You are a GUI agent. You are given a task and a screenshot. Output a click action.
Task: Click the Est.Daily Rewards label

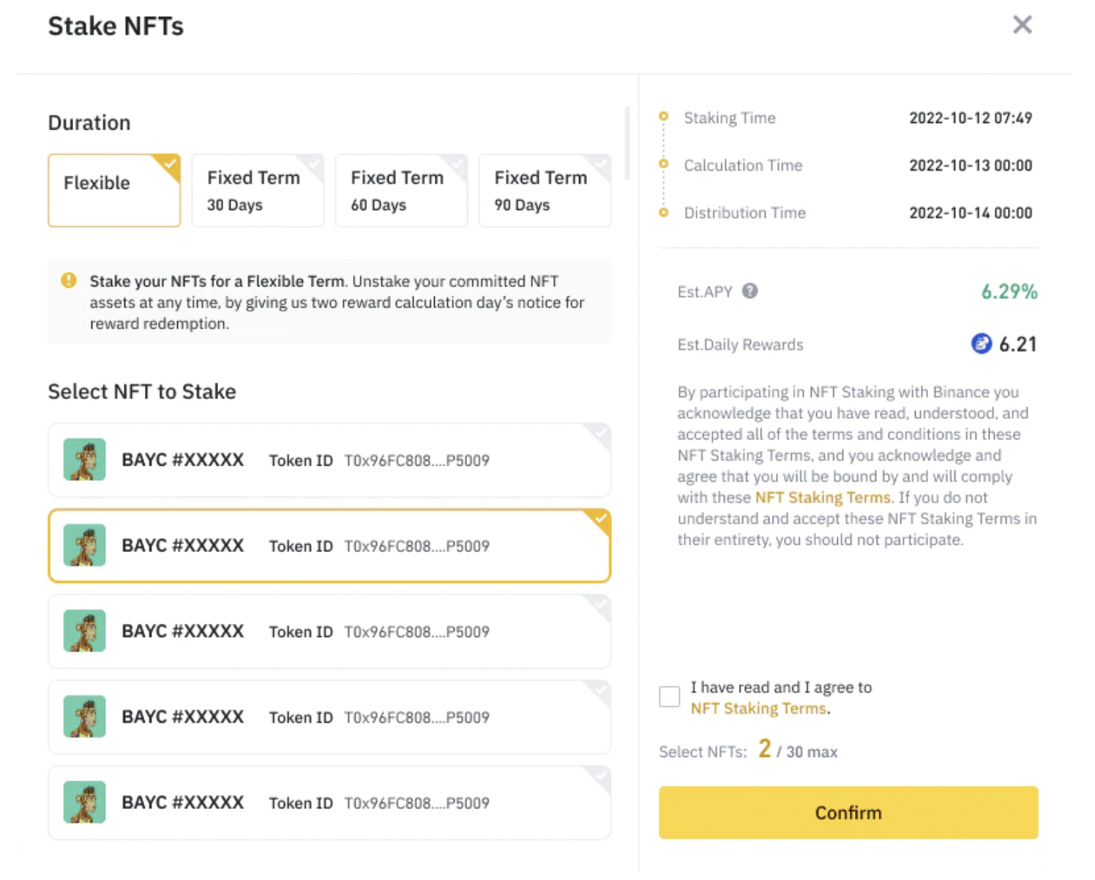coord(740,345)
